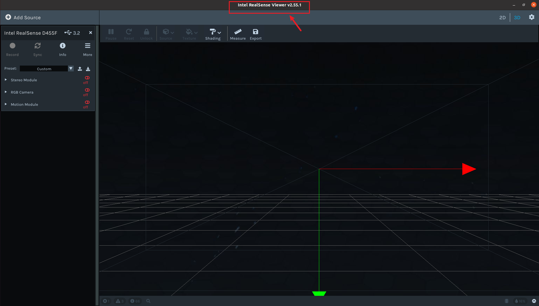Expand the log panel chevron

tap(534, 301)
